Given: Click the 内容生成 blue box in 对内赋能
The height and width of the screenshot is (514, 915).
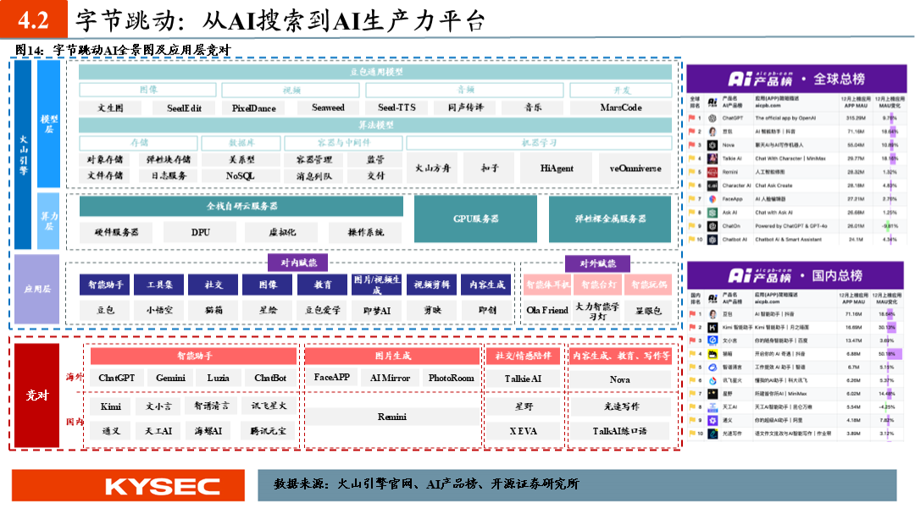Looking at the screenshot, I should pyautogui.click(x=486, y=285).
